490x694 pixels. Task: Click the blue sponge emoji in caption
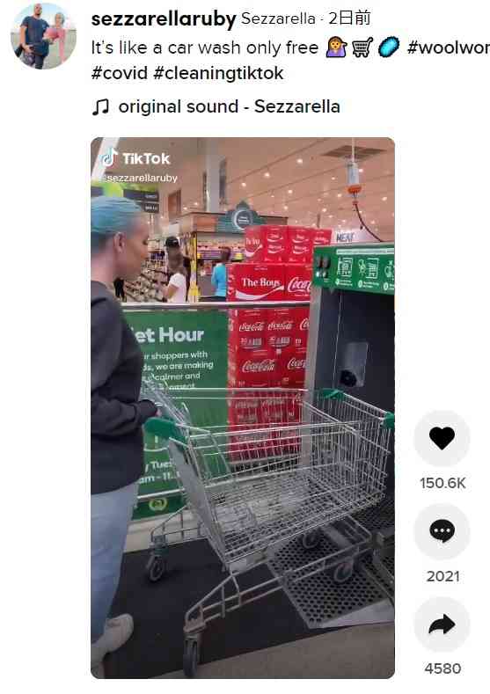tap(389, 47)
